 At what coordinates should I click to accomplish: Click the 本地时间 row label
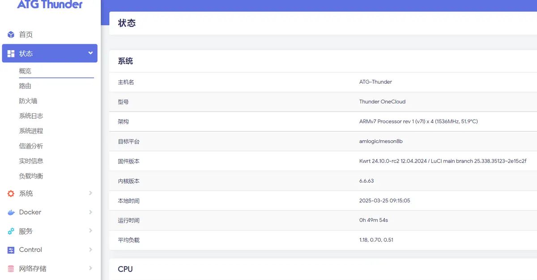click(128, 200)
